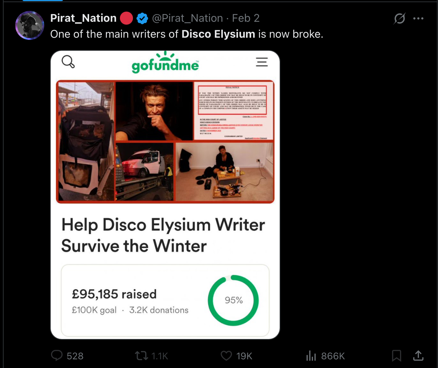Open the three-dot more options menu
Image resolution: width=438 pixels, height=368 pixels.
(418, 18)
